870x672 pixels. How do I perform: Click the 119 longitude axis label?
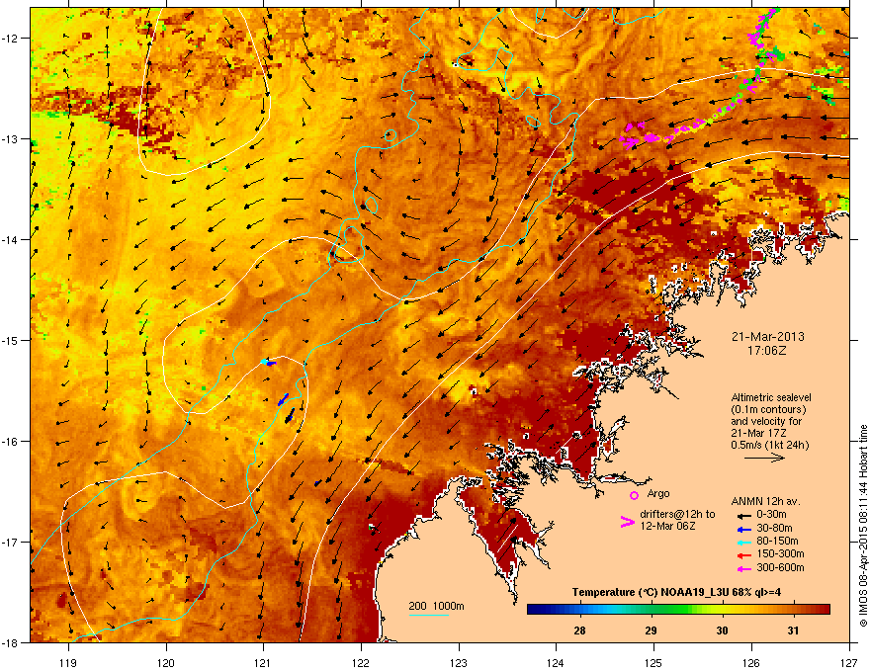point(68,662)
